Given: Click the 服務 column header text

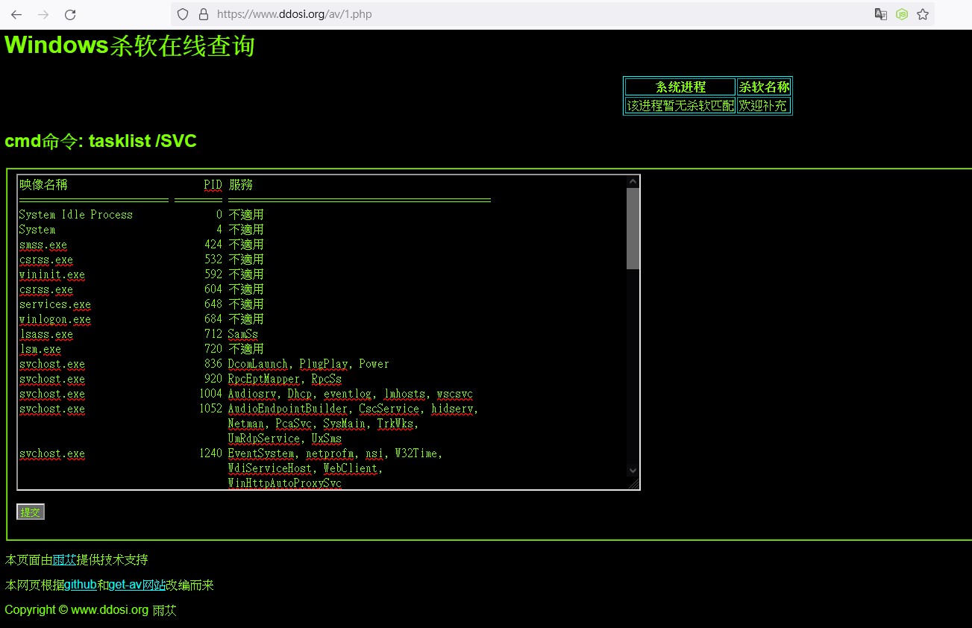Looking at the screenshot, I should pyautogui.click(x=240, y=184).
